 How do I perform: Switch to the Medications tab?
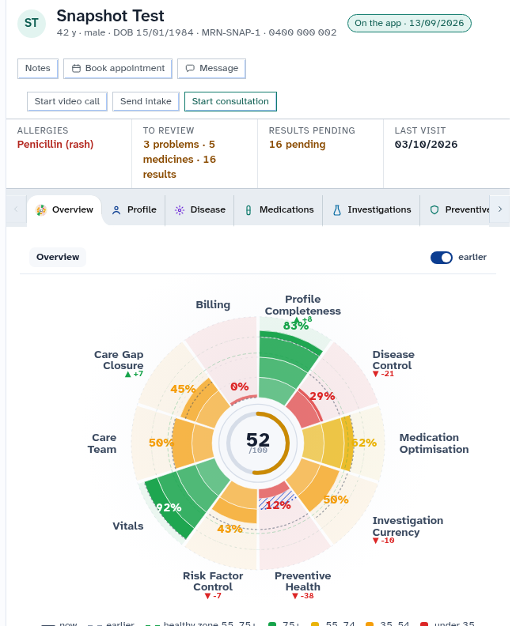point(279,210)
